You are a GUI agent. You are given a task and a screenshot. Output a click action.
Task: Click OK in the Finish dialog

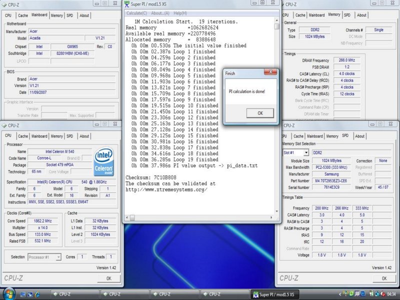(x=260, y=113)
